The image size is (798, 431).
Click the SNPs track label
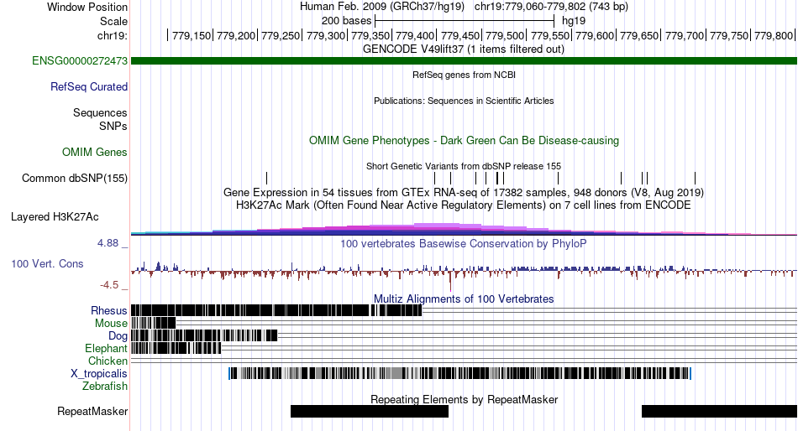(113, 126)
